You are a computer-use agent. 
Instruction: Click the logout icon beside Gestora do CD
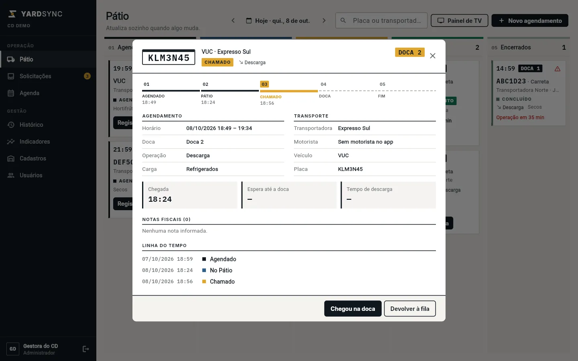(85, 349)
